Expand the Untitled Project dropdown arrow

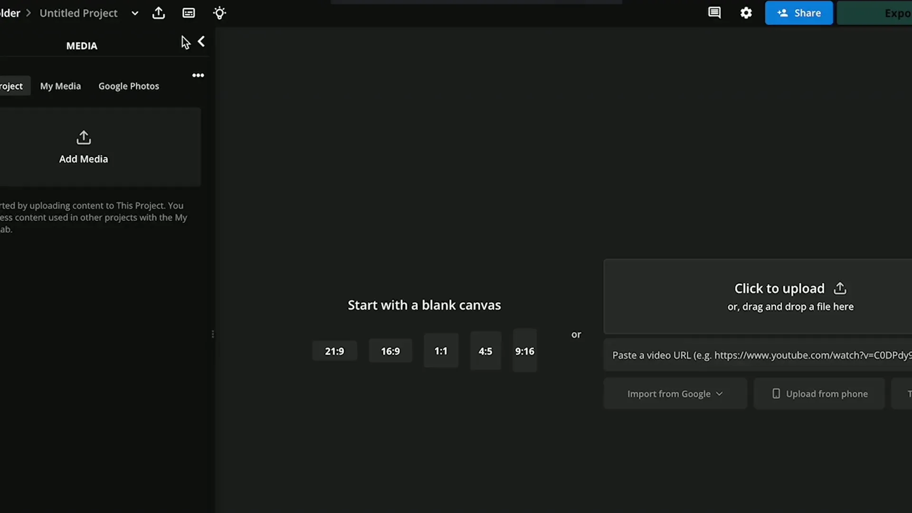click(x=135, y=13)
